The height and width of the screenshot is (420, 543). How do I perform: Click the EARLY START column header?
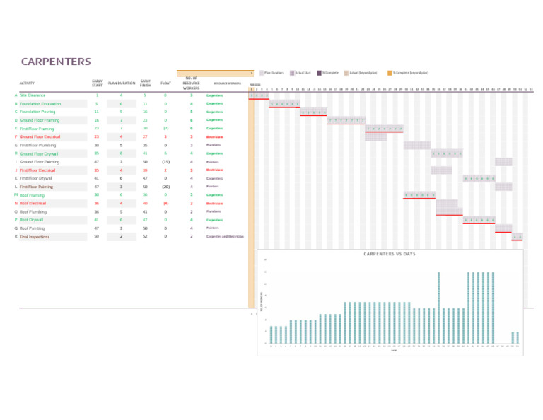coord(97,83)
